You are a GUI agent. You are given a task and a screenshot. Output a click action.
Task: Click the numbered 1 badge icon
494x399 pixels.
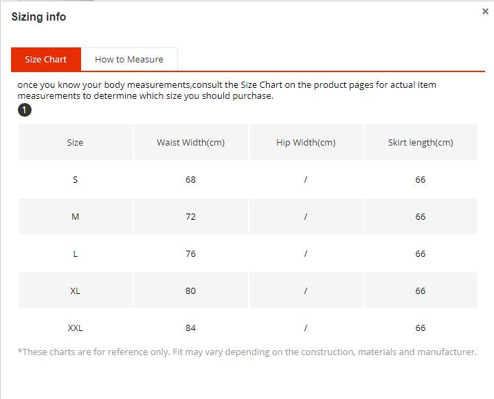25,110
